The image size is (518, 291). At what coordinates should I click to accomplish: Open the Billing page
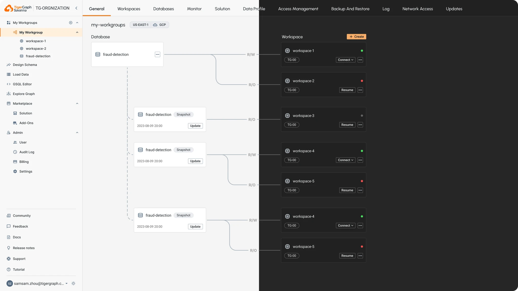[24, 162]
